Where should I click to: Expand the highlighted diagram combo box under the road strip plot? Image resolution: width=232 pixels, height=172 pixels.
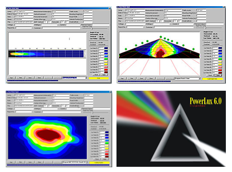point(86,78)
